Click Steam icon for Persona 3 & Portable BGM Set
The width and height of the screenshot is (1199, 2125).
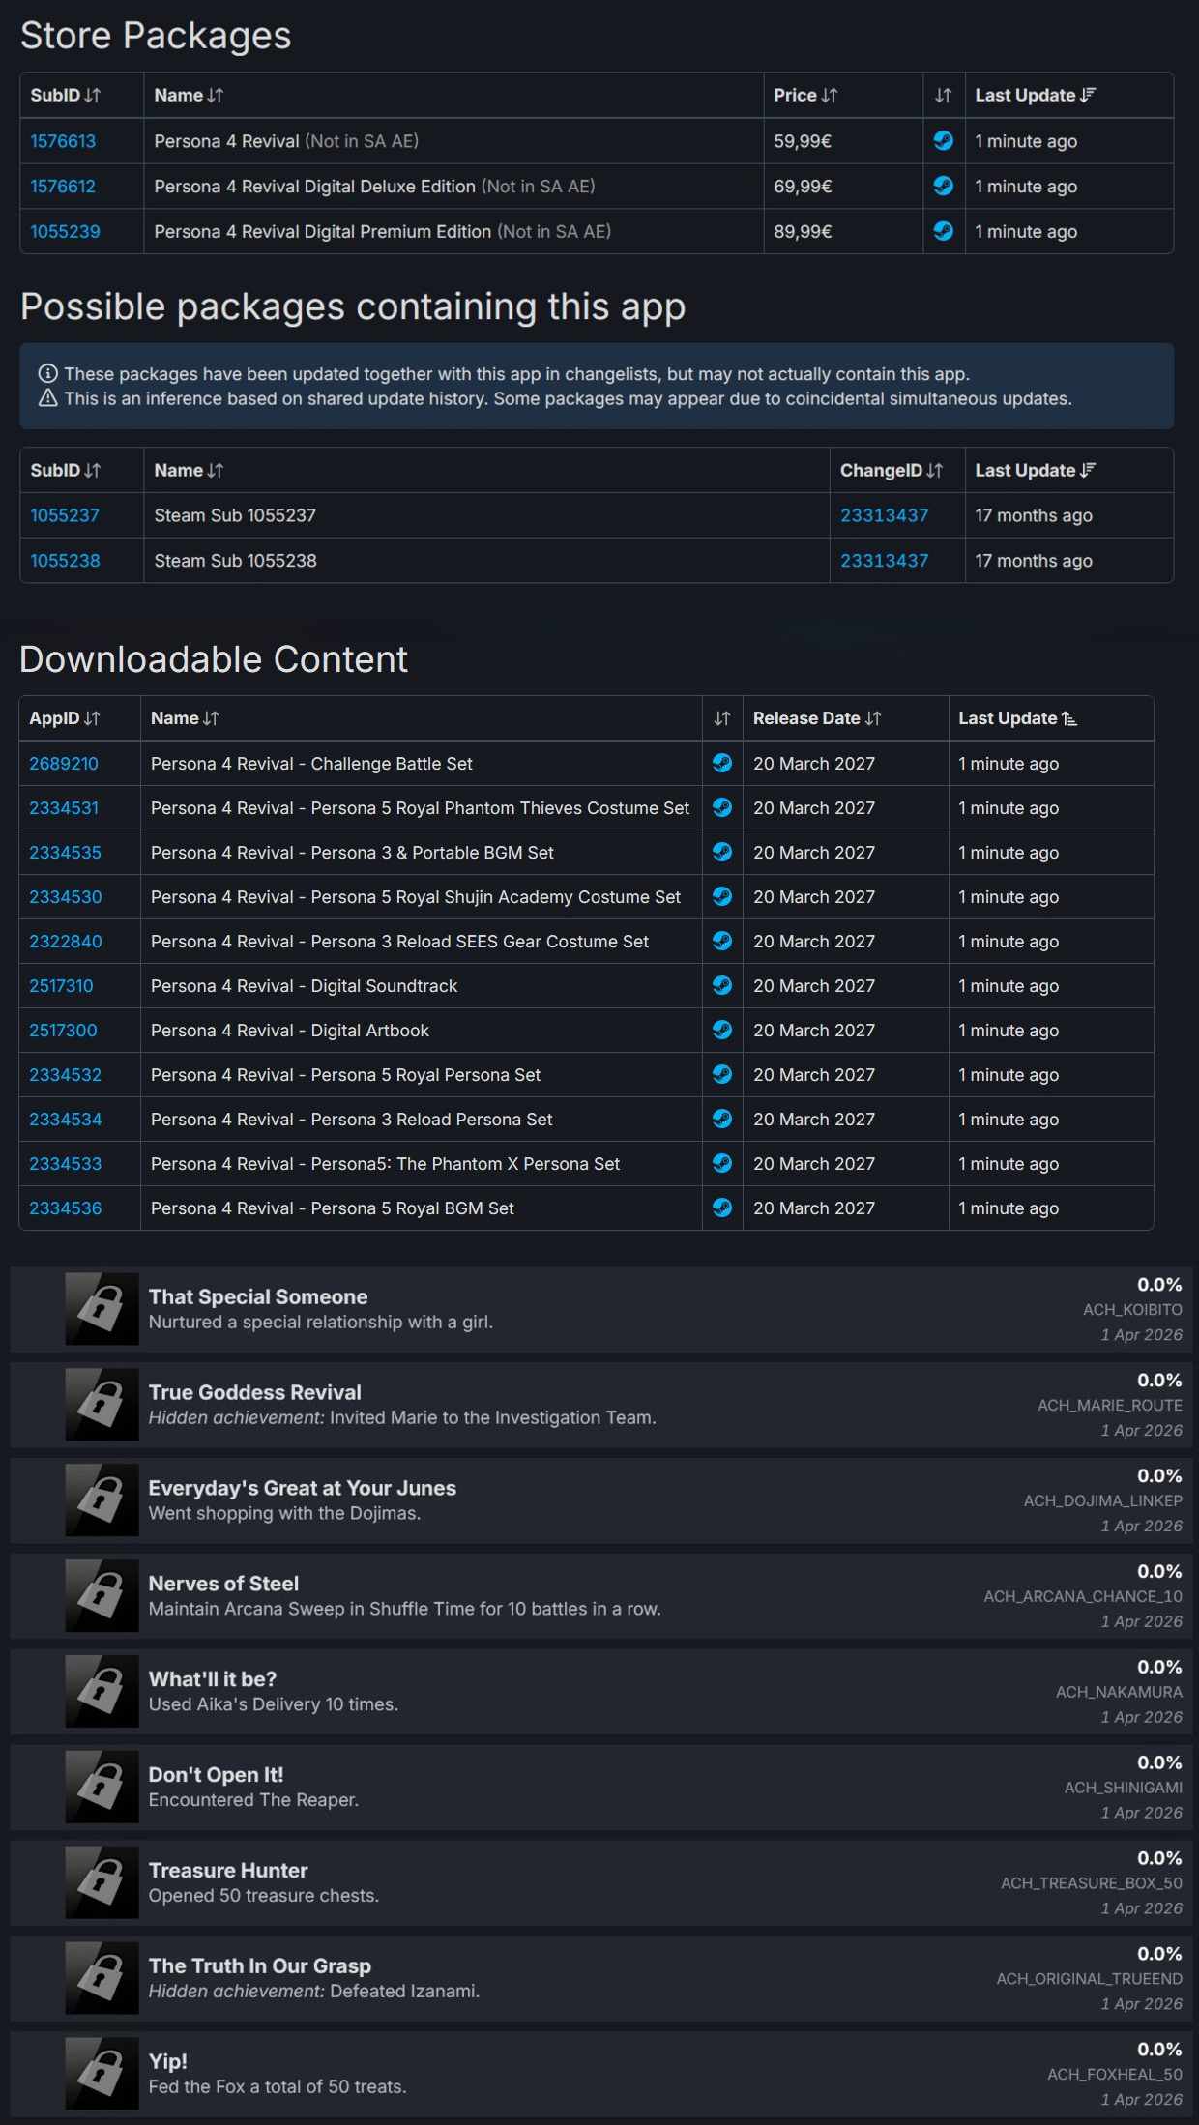[x=722, y=852]
